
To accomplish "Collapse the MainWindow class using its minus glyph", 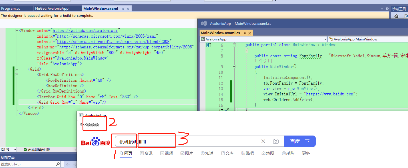I will pyautogui.click(x=234, y=45).
